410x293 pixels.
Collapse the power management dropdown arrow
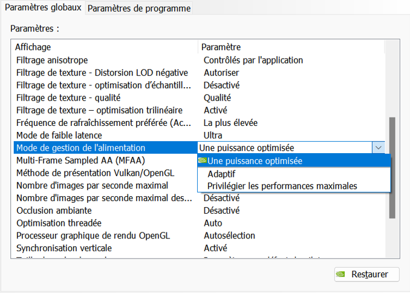[379, 148]
